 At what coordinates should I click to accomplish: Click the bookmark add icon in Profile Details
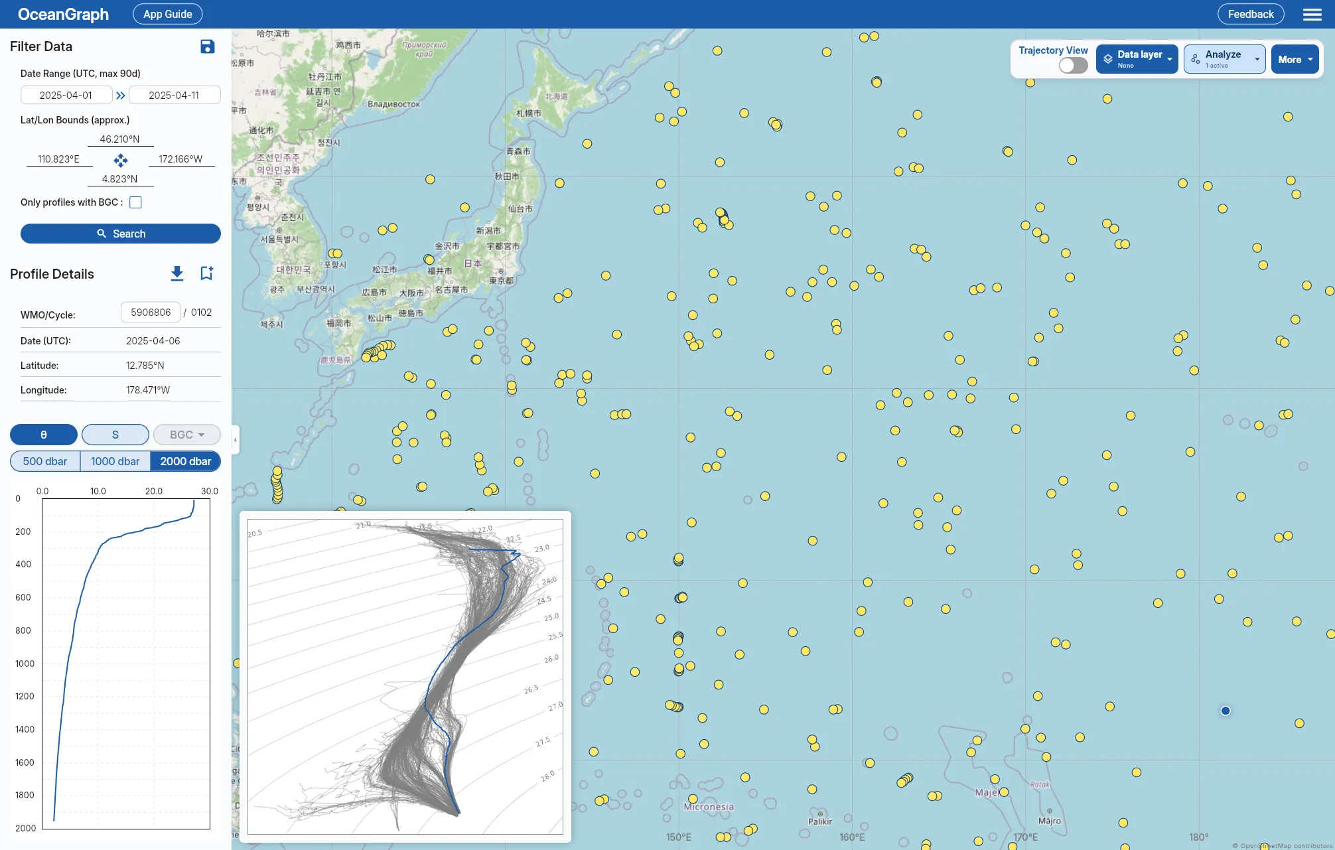[206, 273]
